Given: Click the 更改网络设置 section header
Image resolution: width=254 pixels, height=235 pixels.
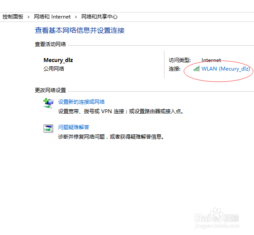Looking at the screenshot, I should 50,90.
